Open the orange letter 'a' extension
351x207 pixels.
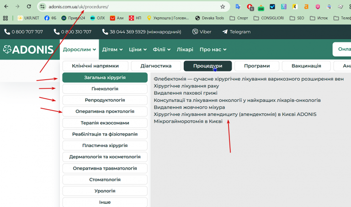pos(306,7)
